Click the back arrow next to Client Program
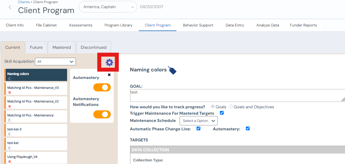This screenshot has height=164, width=345. point(10,8)
